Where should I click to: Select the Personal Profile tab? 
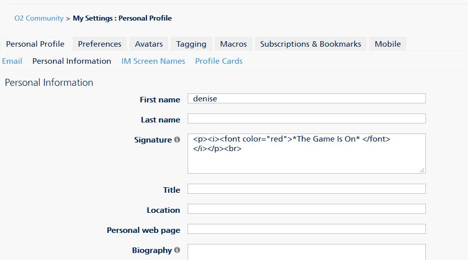click(x=35, y=44)
